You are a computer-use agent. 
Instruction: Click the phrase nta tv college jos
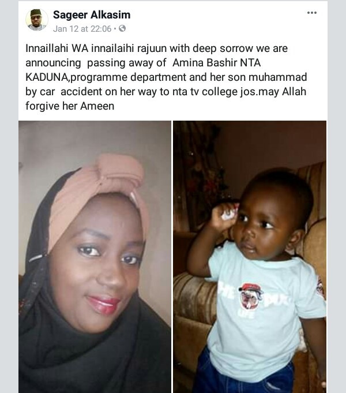click(214, 92)
